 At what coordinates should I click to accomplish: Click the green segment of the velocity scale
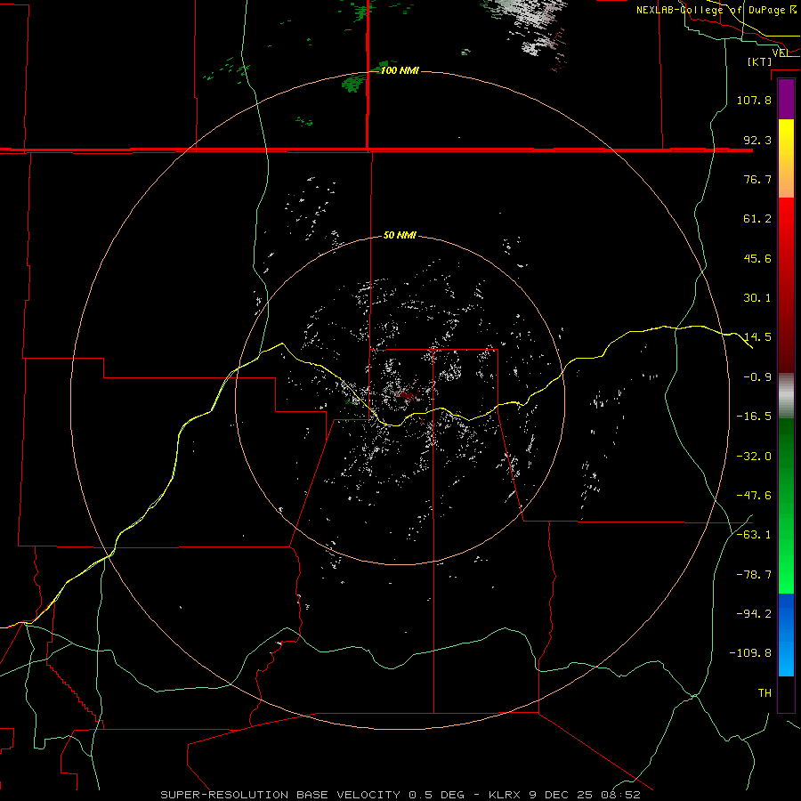(x=786, y=506)
